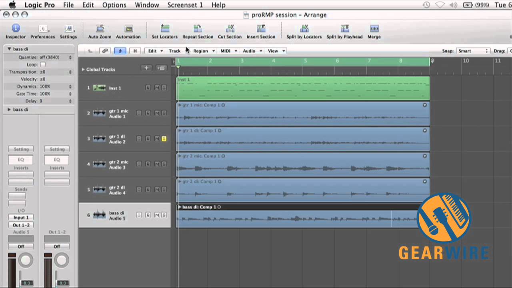This screenshot has width=512, height=288.
Task: Open the Screenset 1 menu
Action: coord(185,5)
